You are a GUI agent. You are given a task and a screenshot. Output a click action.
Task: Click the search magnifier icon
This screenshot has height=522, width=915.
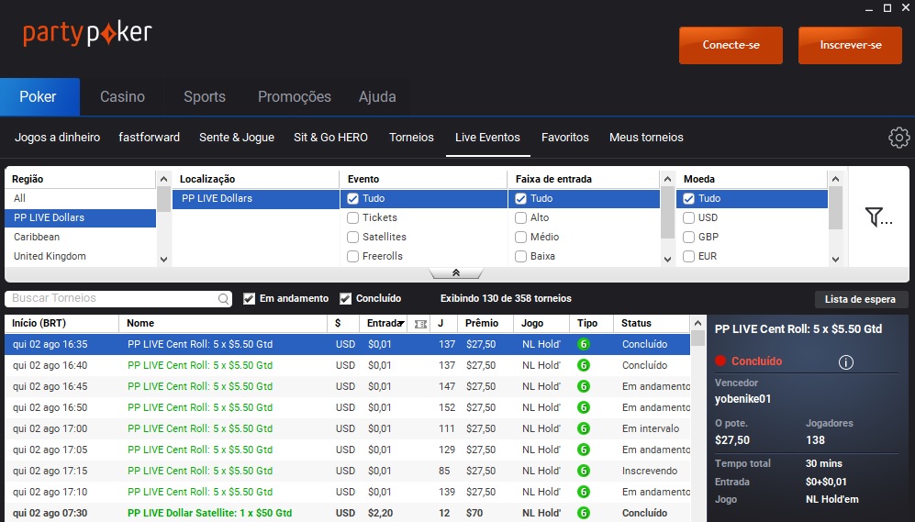[224, 299]
